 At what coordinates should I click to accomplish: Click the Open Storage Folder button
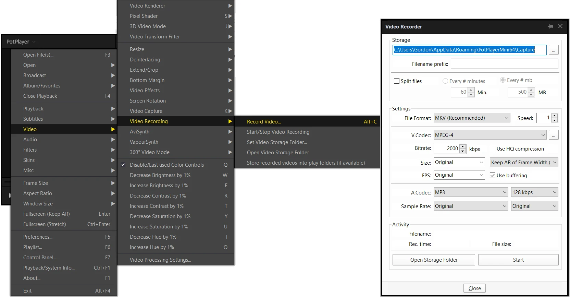tap(434, 260)
